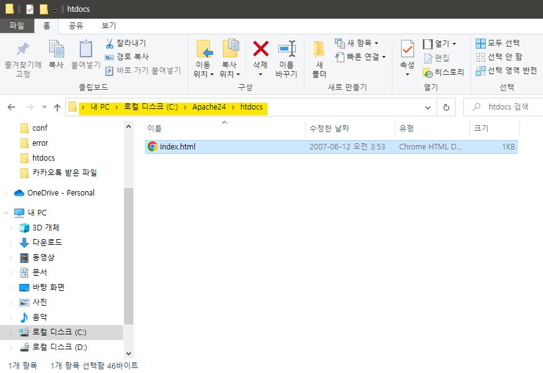This screenshot has width=543, height=373.
Task: Select 동영상 (Videos) in sidebar
Action: (37, 257)
